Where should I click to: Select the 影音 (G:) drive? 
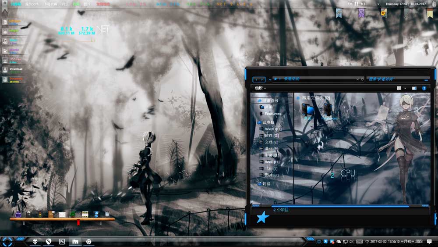point(269,155)
